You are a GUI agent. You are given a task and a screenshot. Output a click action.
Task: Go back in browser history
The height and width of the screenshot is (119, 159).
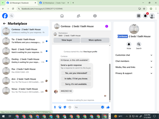3,9
